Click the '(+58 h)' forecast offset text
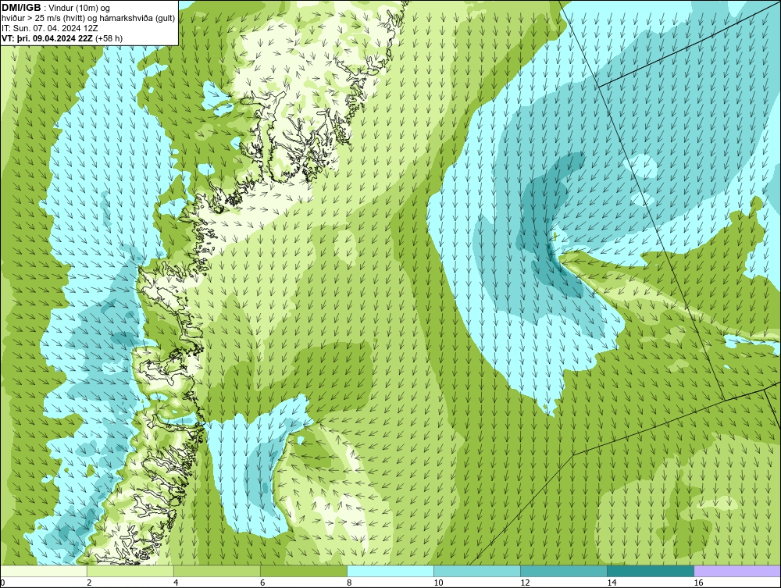The image size is (781, 588). pyautogui.click(x=110, y=38)
